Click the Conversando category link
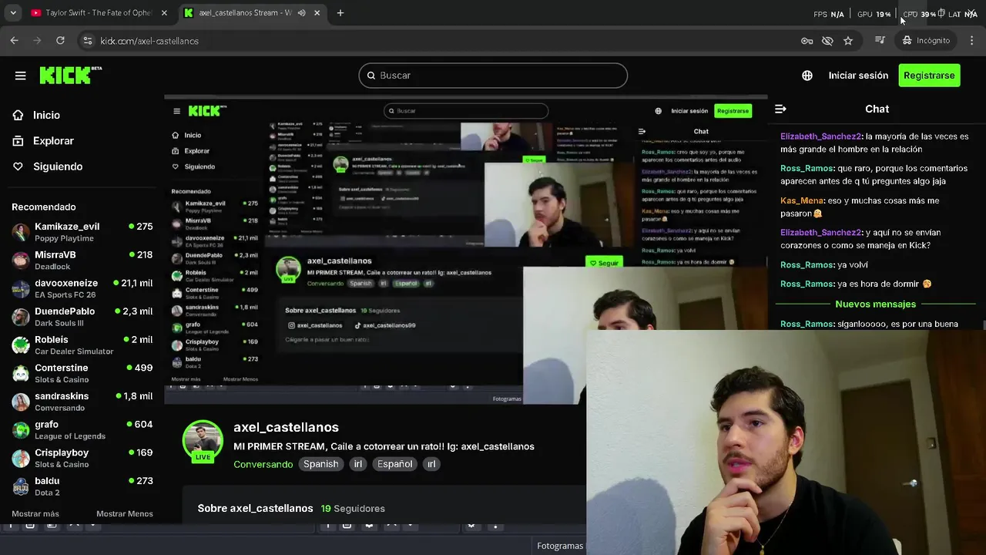 263,464
